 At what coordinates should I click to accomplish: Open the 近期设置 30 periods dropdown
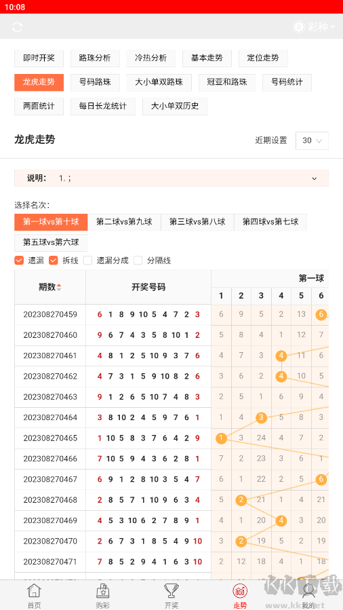point(312,140)
